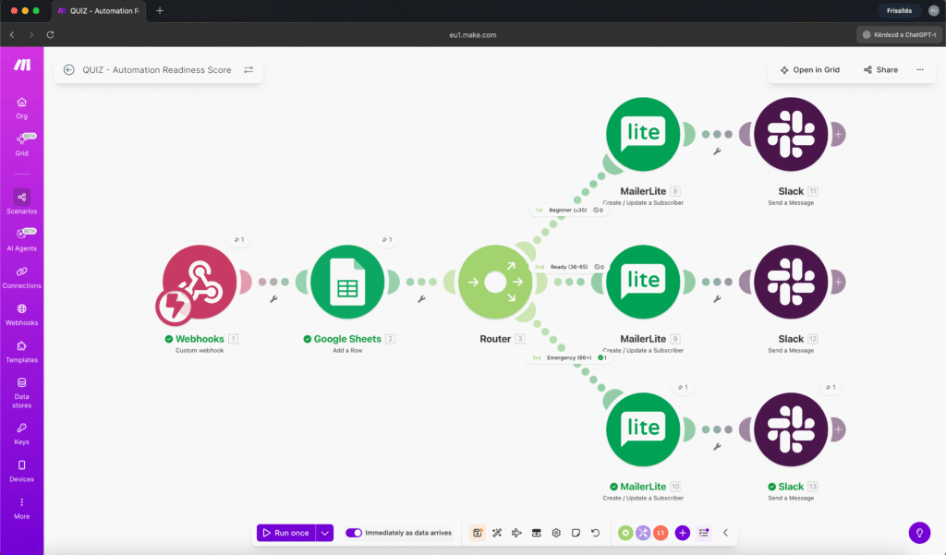Select the Router module on the canvas
Viewport: 946px width, 555px height.
[x=495, y=282]
